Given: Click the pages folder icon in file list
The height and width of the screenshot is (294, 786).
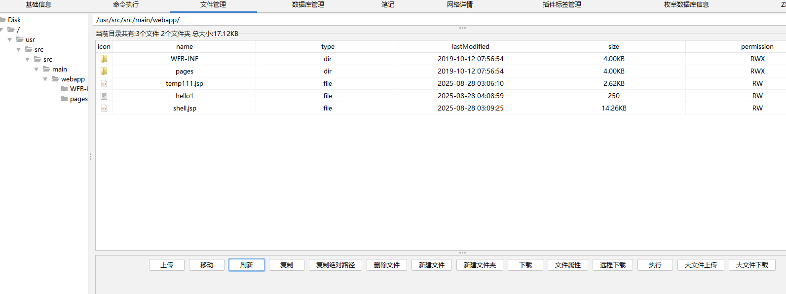Looking at the screenshot, I should 104,71.
